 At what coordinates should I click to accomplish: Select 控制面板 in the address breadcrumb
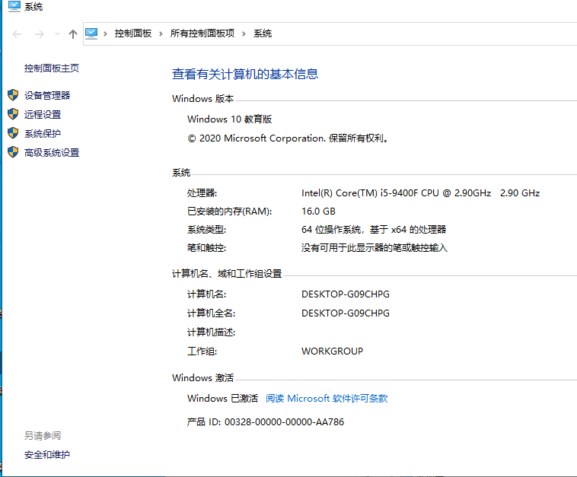click(133, 33)
